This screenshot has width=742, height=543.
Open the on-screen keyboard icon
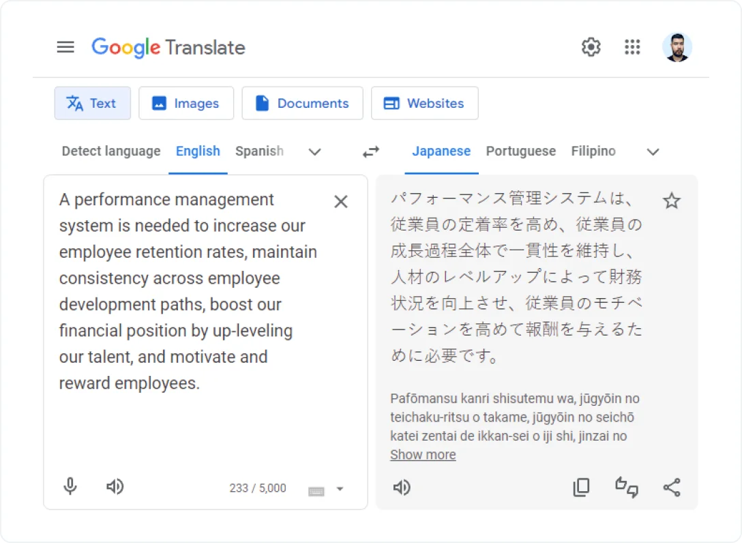click(x=316, y=488)
